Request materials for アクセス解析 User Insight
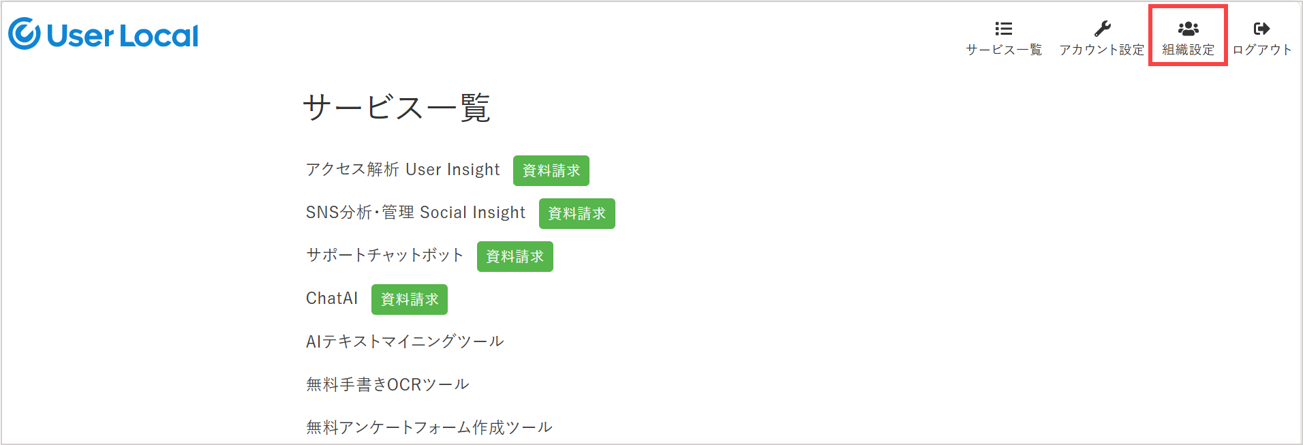Image resolution: width=1303 pixels, height=445 pixels. [551, 170]
